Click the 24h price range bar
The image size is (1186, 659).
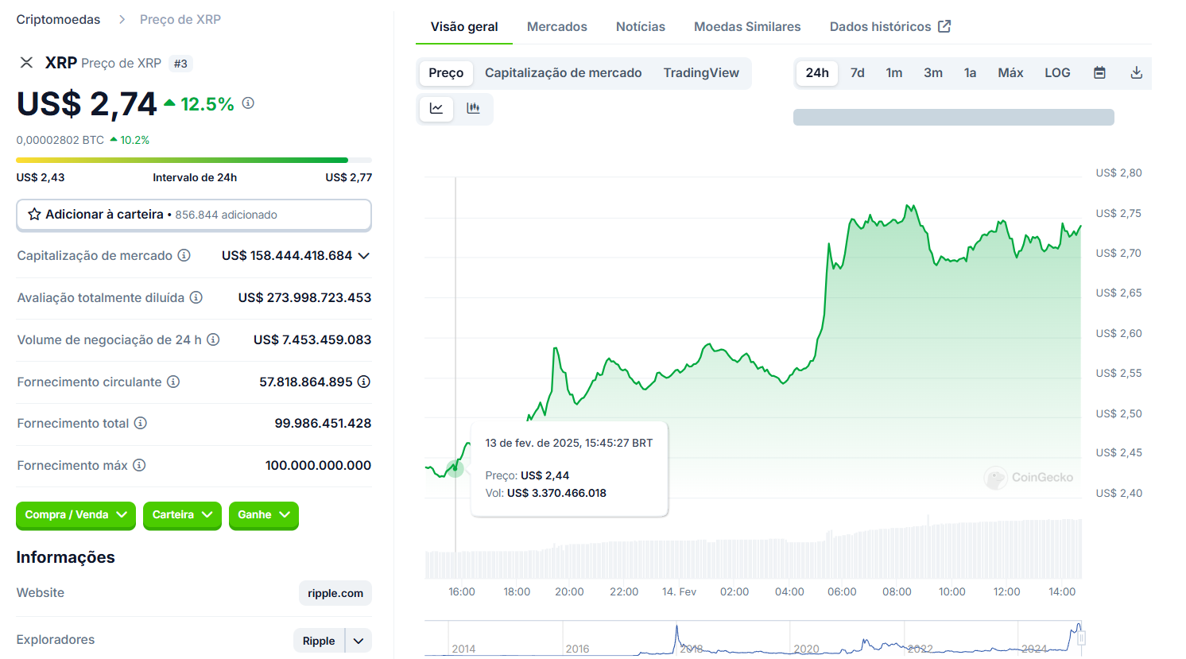coord(194,161)
